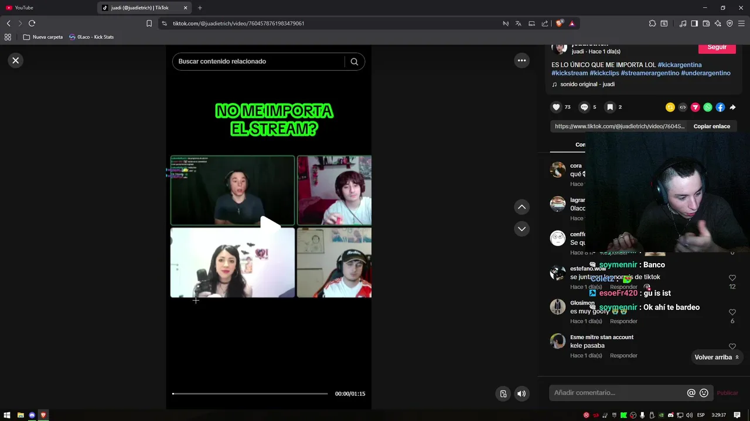Select the juadi TikTok browser tab
Viewport: 750px width, 421px height.
139,8
